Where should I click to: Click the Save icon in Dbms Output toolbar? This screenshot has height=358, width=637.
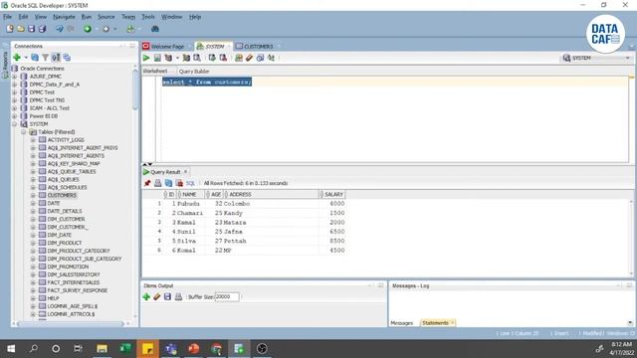(167, 296)
